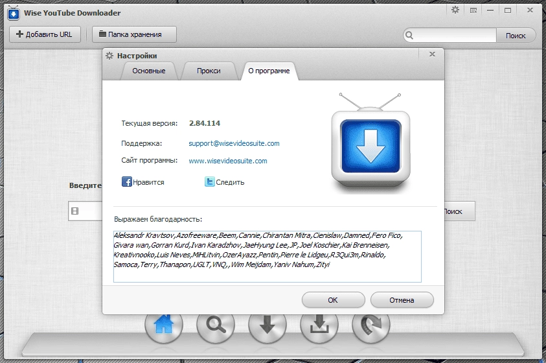The width and height of the screenshot is (546, 363).
Task: Click the film strip icon in URL field
Action: pos(75,211)
